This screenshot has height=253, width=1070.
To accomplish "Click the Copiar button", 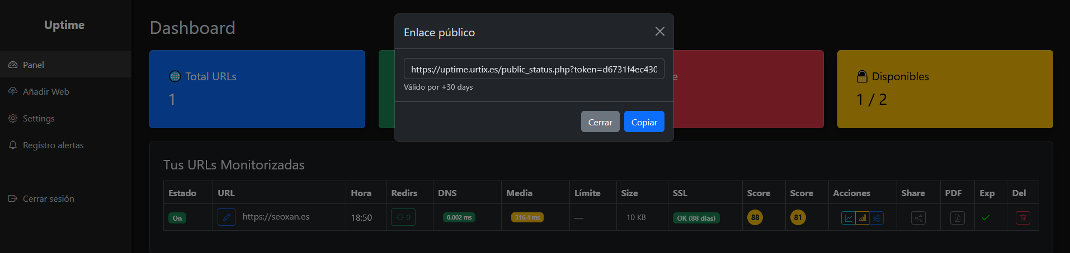I will click(644, 122).
